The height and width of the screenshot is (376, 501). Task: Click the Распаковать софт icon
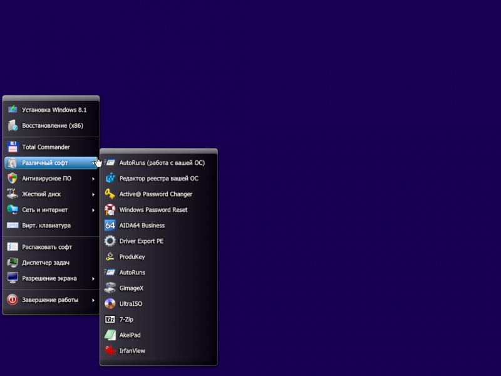(x=13, y=247)
